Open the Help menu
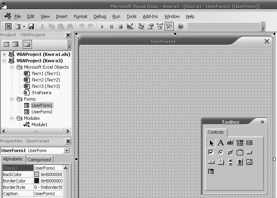Screen dimensions: 277x198 190,16
